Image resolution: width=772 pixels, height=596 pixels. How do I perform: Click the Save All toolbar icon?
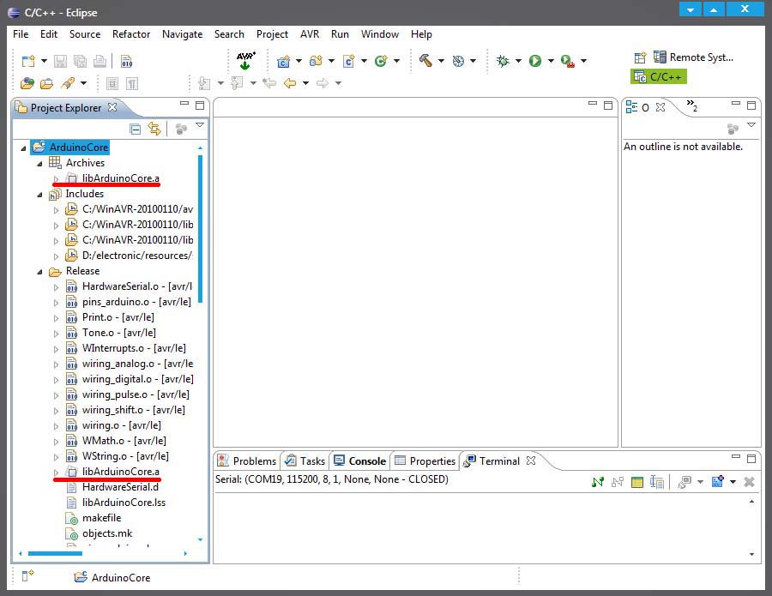click(x=80, y=61)
